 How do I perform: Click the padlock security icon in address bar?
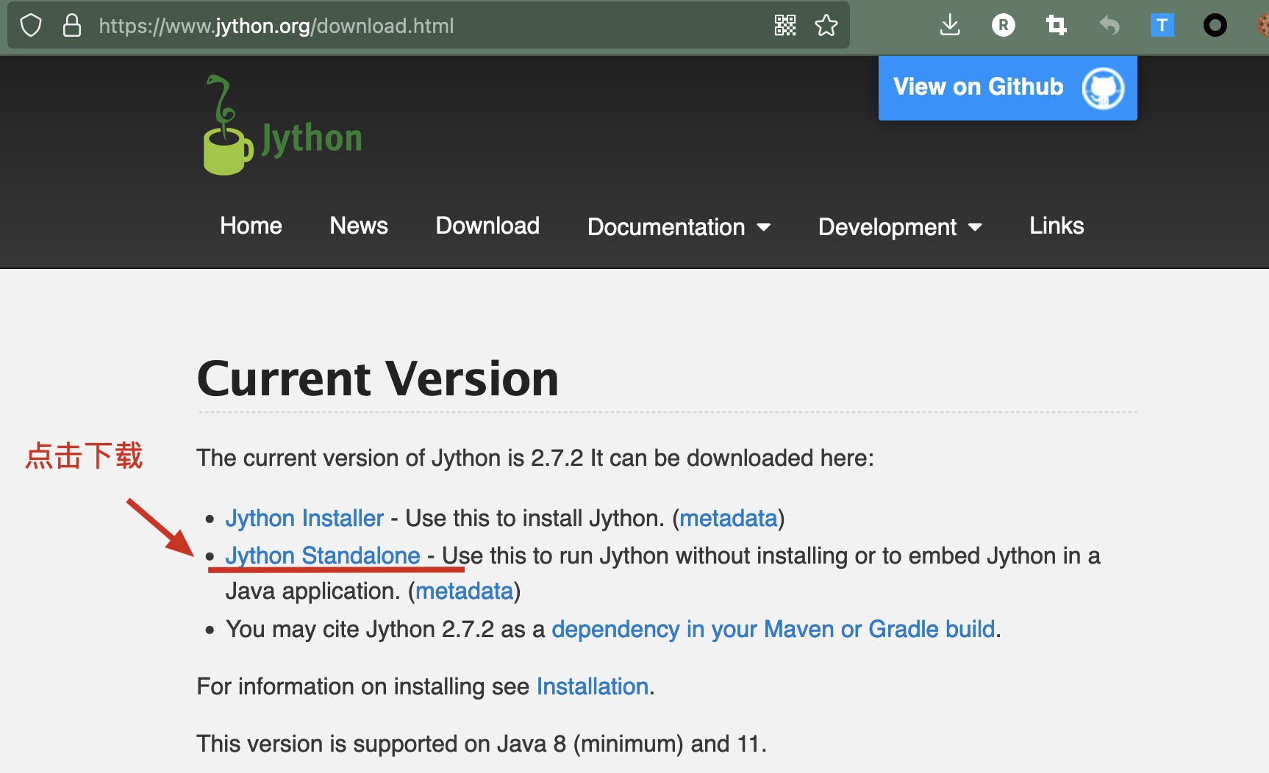(x=71, y=25)
